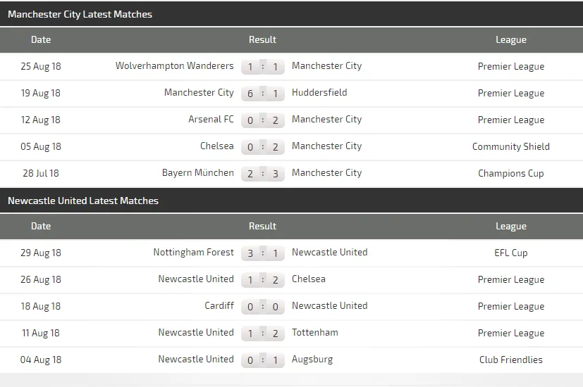The image size is (583, 387).
Task: Click Newcastle United Latest Matches header
Action: click(x=82, y=201)
